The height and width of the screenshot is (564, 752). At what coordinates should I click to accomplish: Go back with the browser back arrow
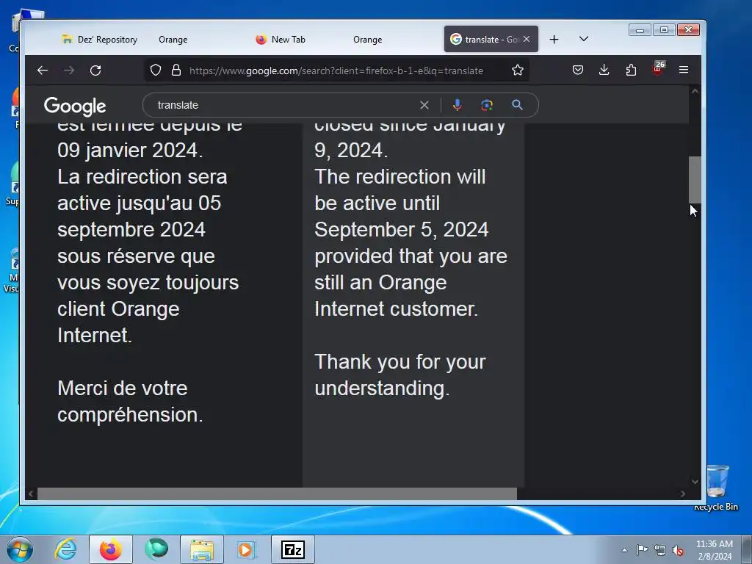(42, 70)
